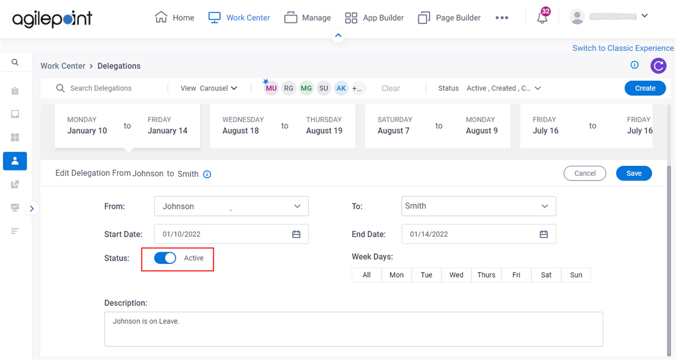Viewport: 676px width, 360px height.
Task: Click info icon beside Edit Delegation title
Action: tap(207, 174)
